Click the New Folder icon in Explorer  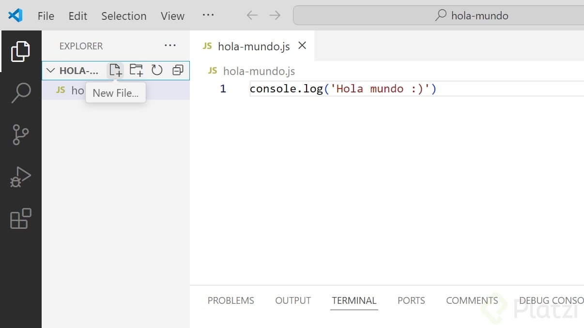click(136, 70)
